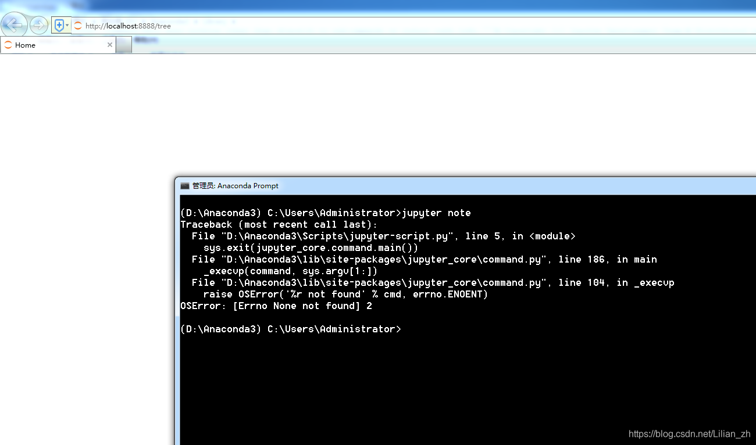Viewport: 756px width, 445px height.
Task: Close the Home tab with its X
Action: (110, 45)
